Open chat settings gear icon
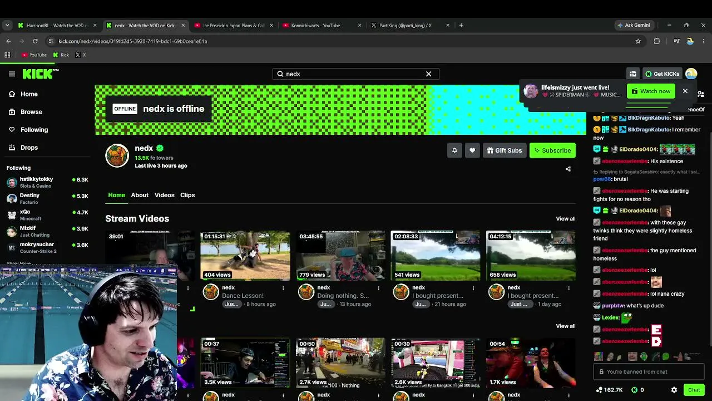712x401 pixels. [674, 390]
